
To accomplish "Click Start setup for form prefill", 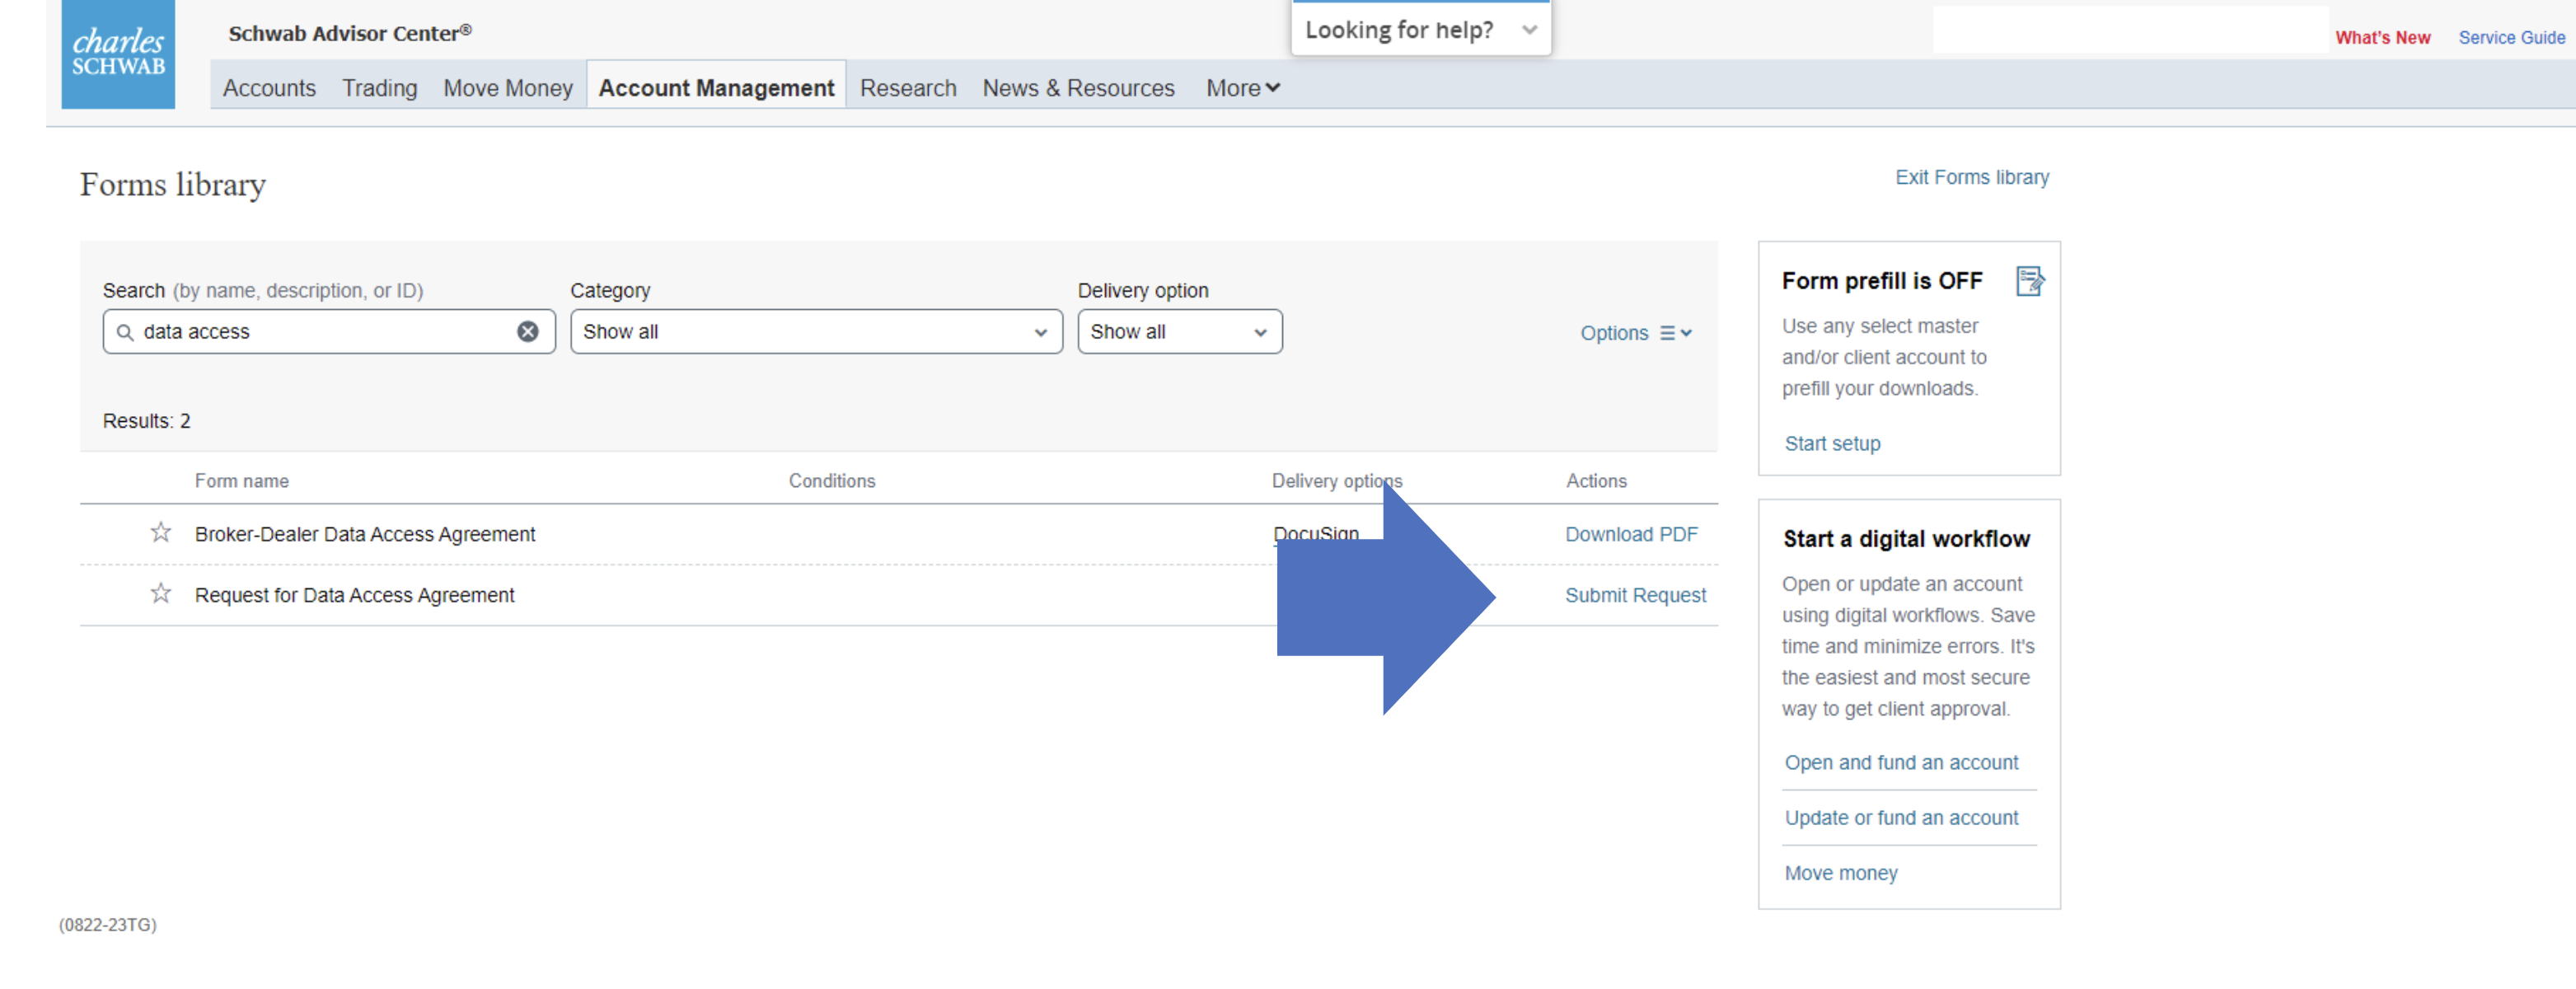I will pos(1831,443).
